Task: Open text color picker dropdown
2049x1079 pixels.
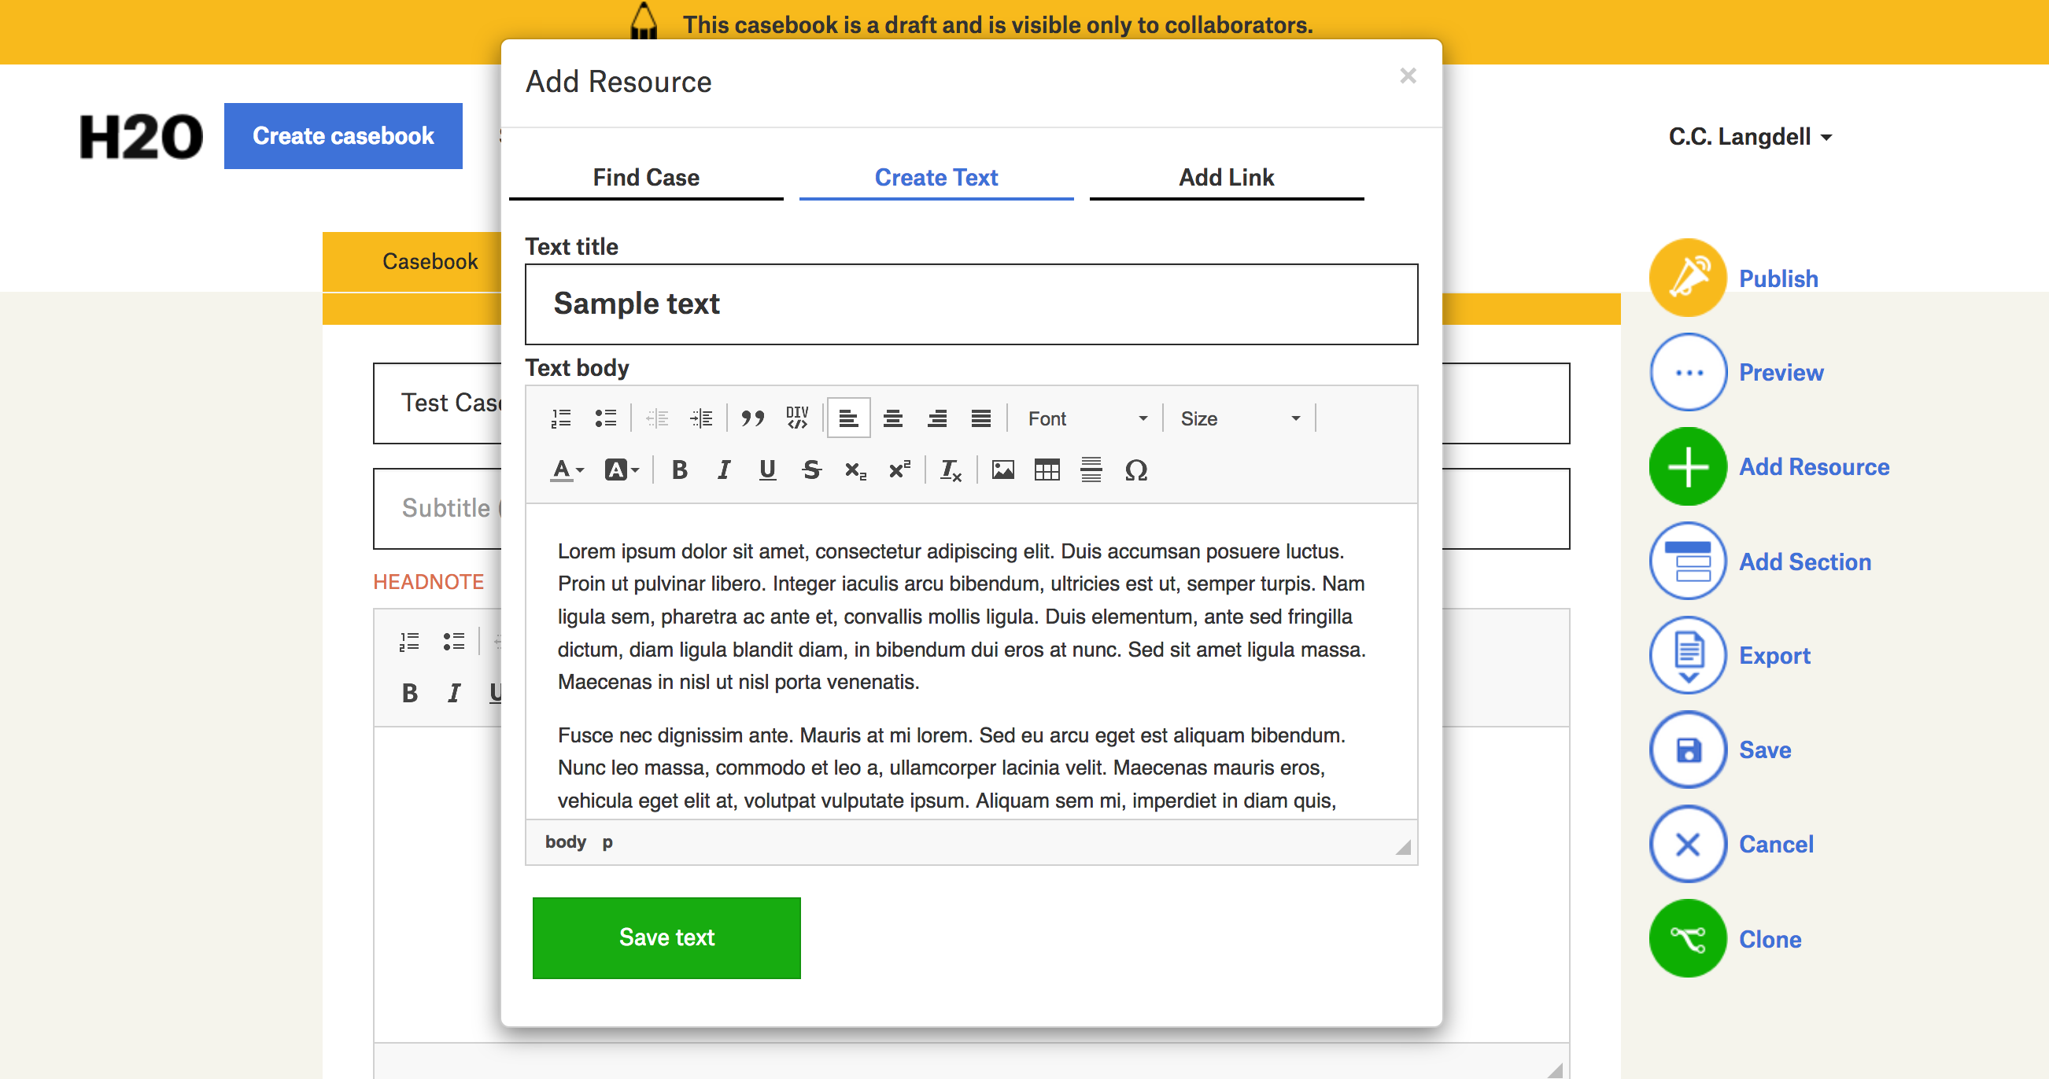Action: click(568, 470)
